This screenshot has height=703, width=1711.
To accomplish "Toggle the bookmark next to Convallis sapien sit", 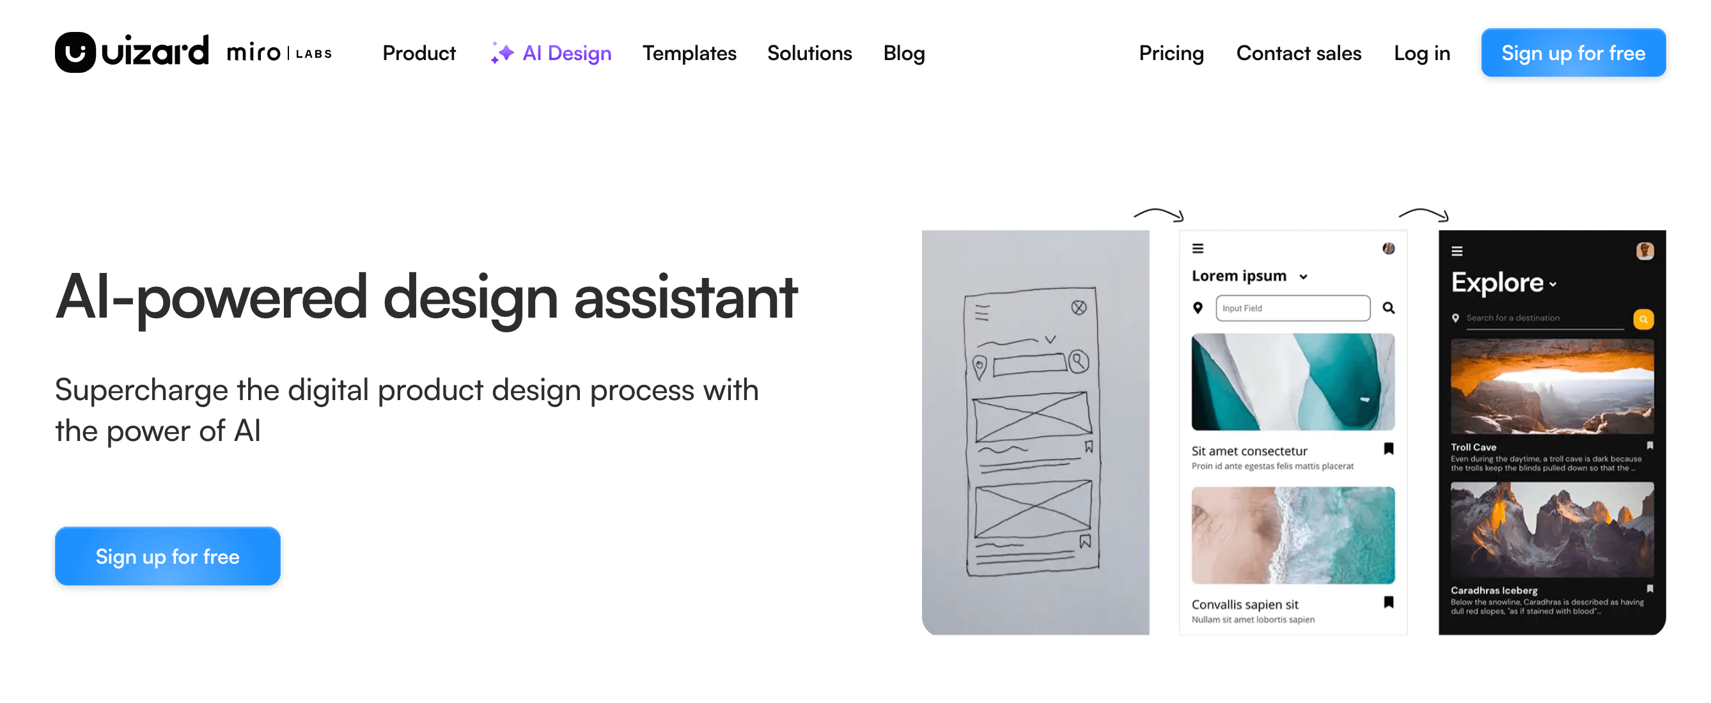I will pos(1388,602).
